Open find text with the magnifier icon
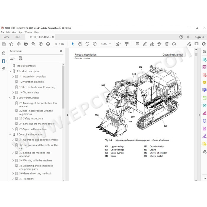The width and height of the screenshot is (207, 207). pyautogui.click(x=33, y=44)
